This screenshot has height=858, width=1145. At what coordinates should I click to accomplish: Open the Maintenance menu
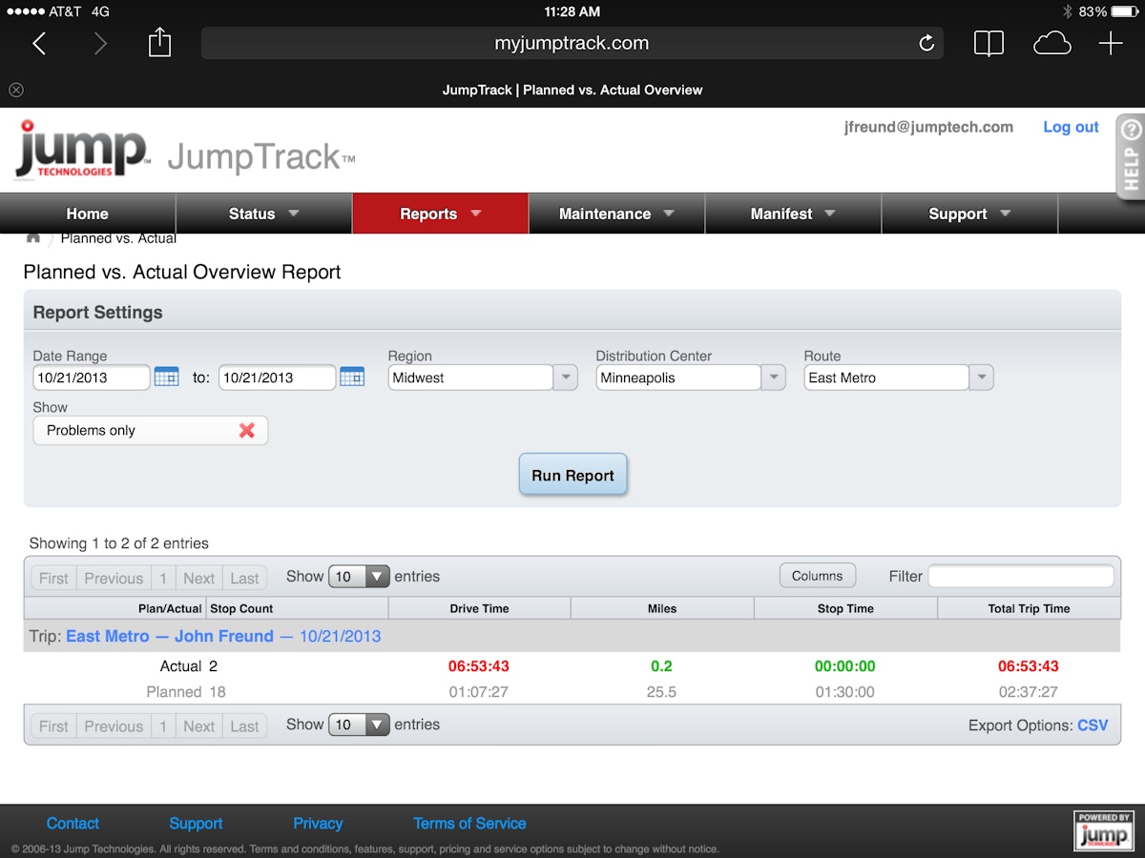click(x=615, y=213)
